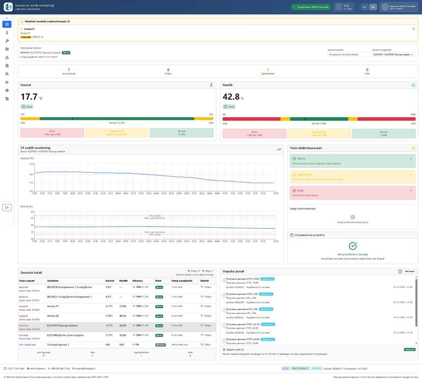The image size is (422, 381).
Task: Open the Sensorni saralash sorting dropdown
Action: click(349, 55)
